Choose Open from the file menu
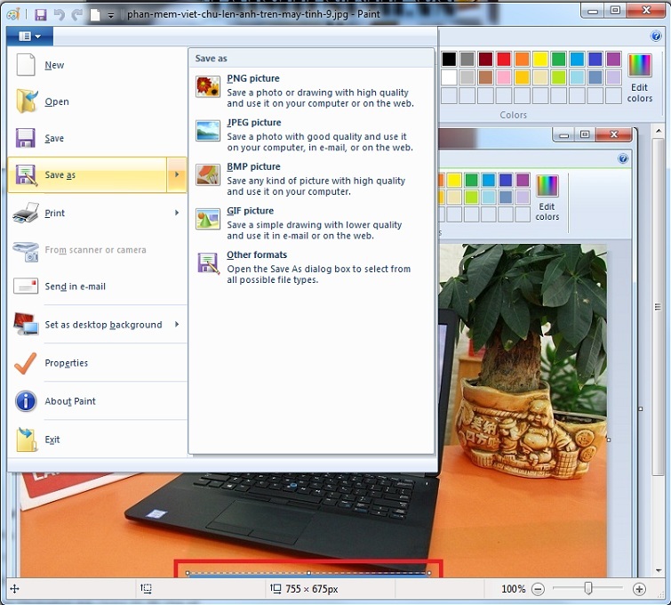Image resolution: width=671 pixels, height=605 pixels. [57, 101]
